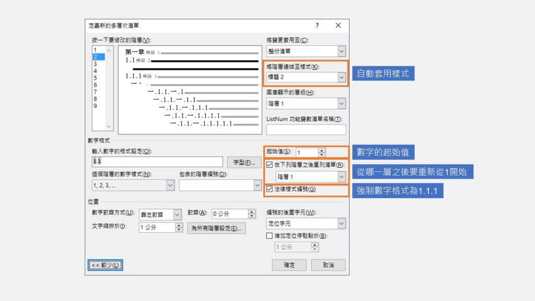Image resolution: width=535 pixels, height=301 pixels.
Task: Open the 包含的階層編號 dropdown
Action: pos(258,186)
